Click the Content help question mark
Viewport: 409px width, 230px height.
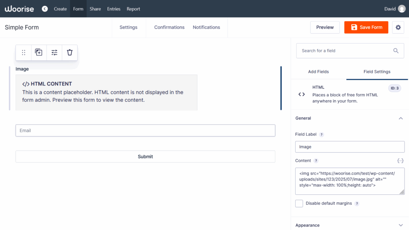[x=316, y=161]
